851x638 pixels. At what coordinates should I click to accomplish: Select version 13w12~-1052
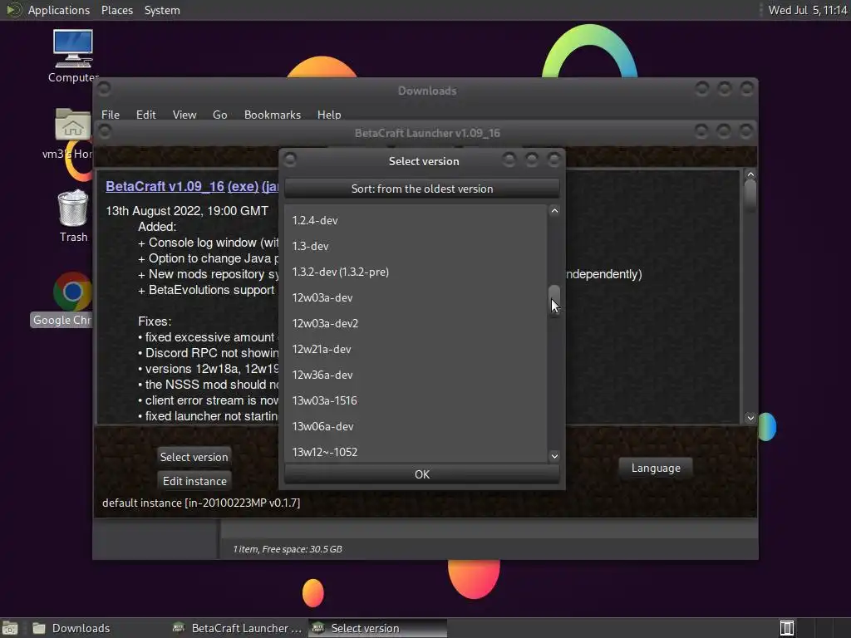(416, 452)
